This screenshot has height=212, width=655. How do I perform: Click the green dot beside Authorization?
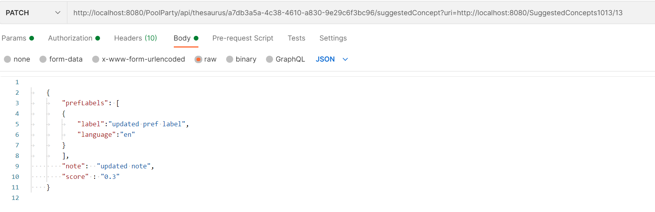click(x=98, y=38)
